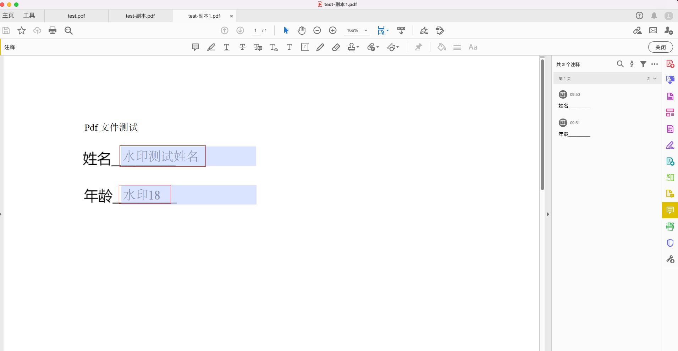Select the pencil drawing tool

click(x=320, y=47)
